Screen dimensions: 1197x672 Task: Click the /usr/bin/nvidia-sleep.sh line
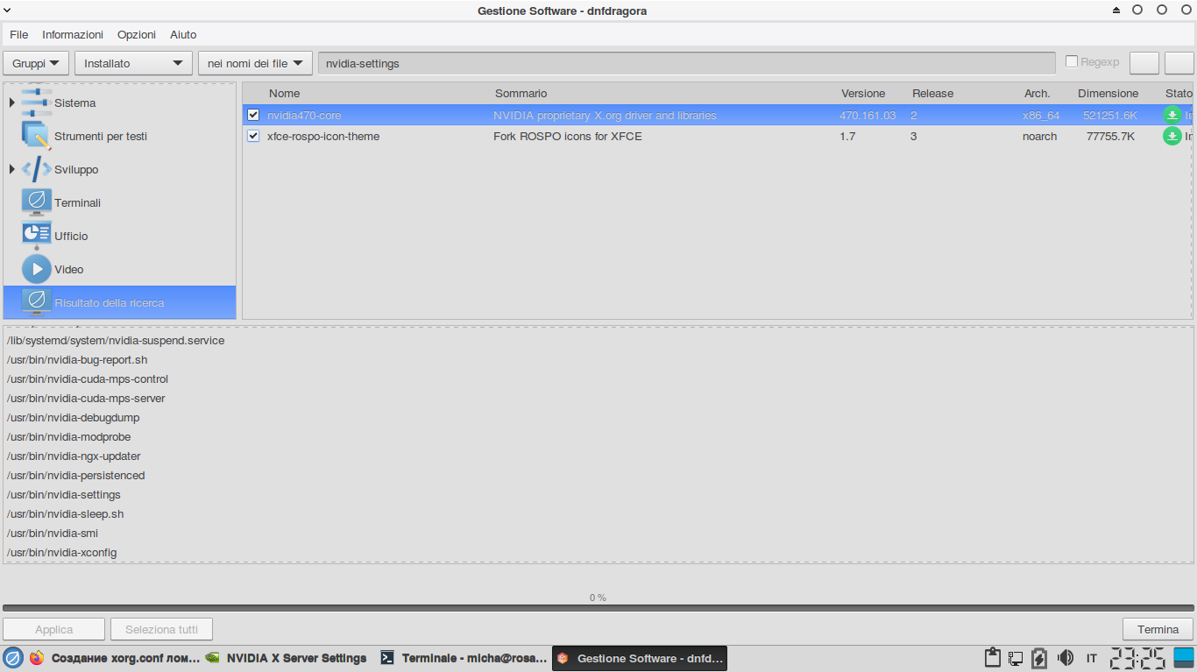65,513
